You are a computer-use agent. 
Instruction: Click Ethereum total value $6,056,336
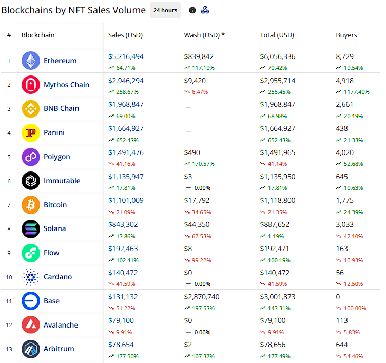277,56
